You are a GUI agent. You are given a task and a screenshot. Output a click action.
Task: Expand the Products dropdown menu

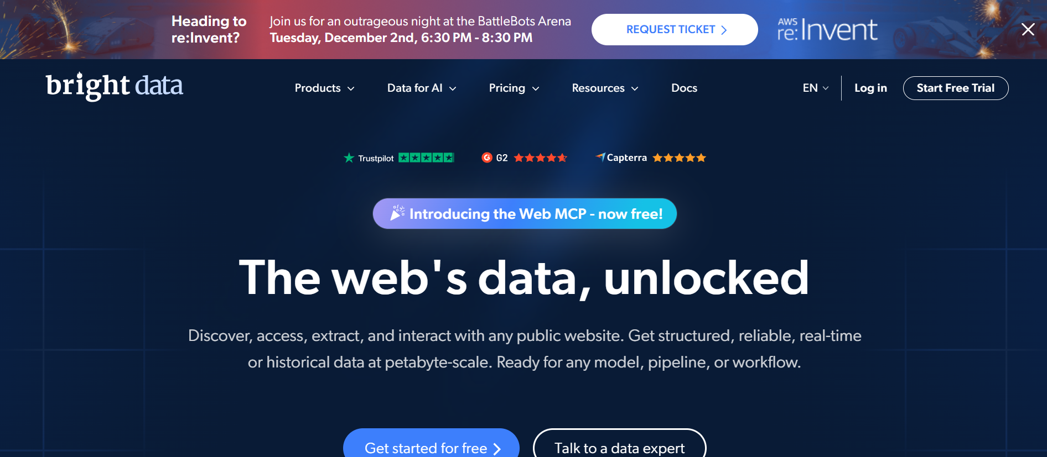click(324, 88)
